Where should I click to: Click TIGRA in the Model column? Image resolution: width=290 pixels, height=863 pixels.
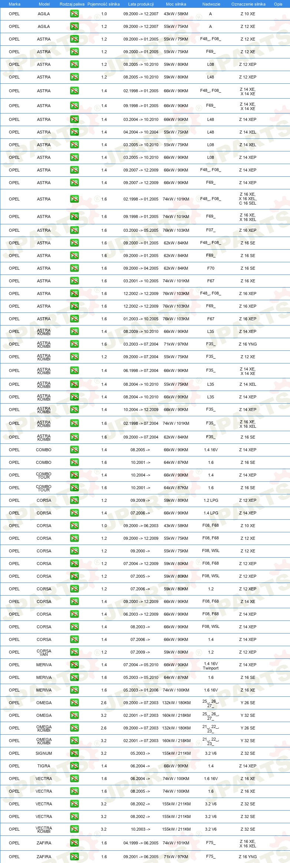click(44, 766)
